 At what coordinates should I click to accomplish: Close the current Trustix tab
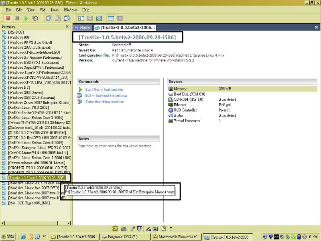coord(316,27)
